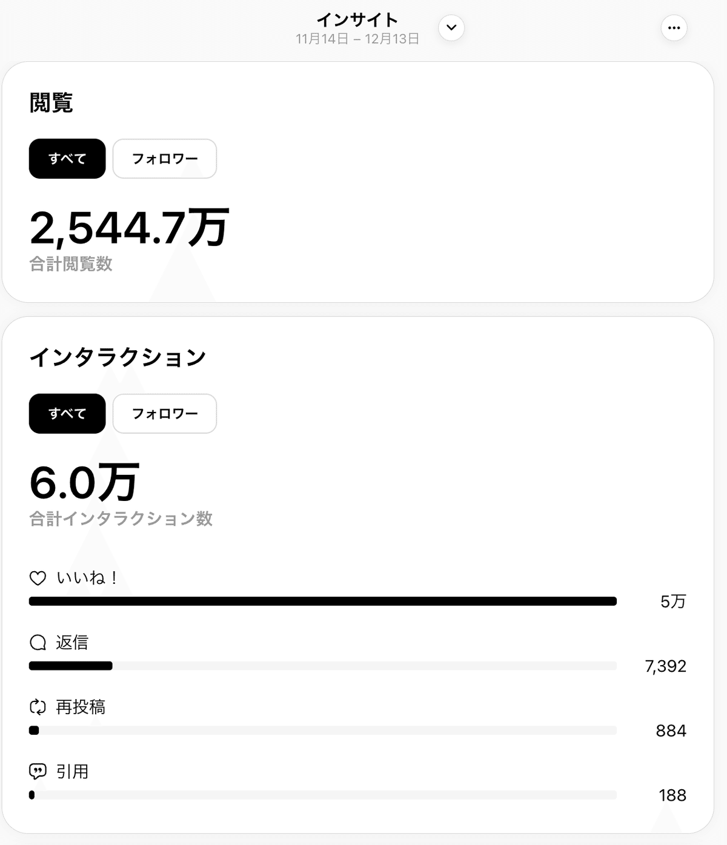Click the インサイト page title
This screenshot has height=845, width=727.
tap(357, 20)
